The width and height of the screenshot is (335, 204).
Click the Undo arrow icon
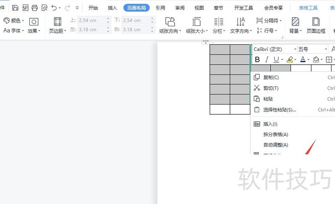[54, 8]
